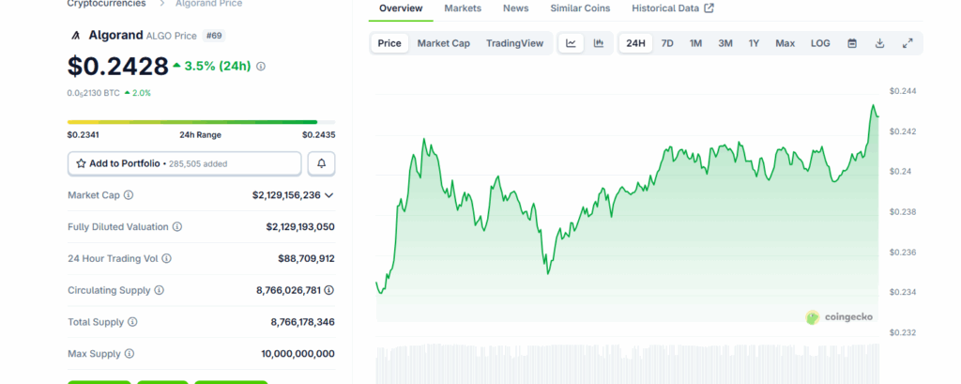Click the $2,129,156,236 market cap value
961x384 pixels.
tap(286, 195)
